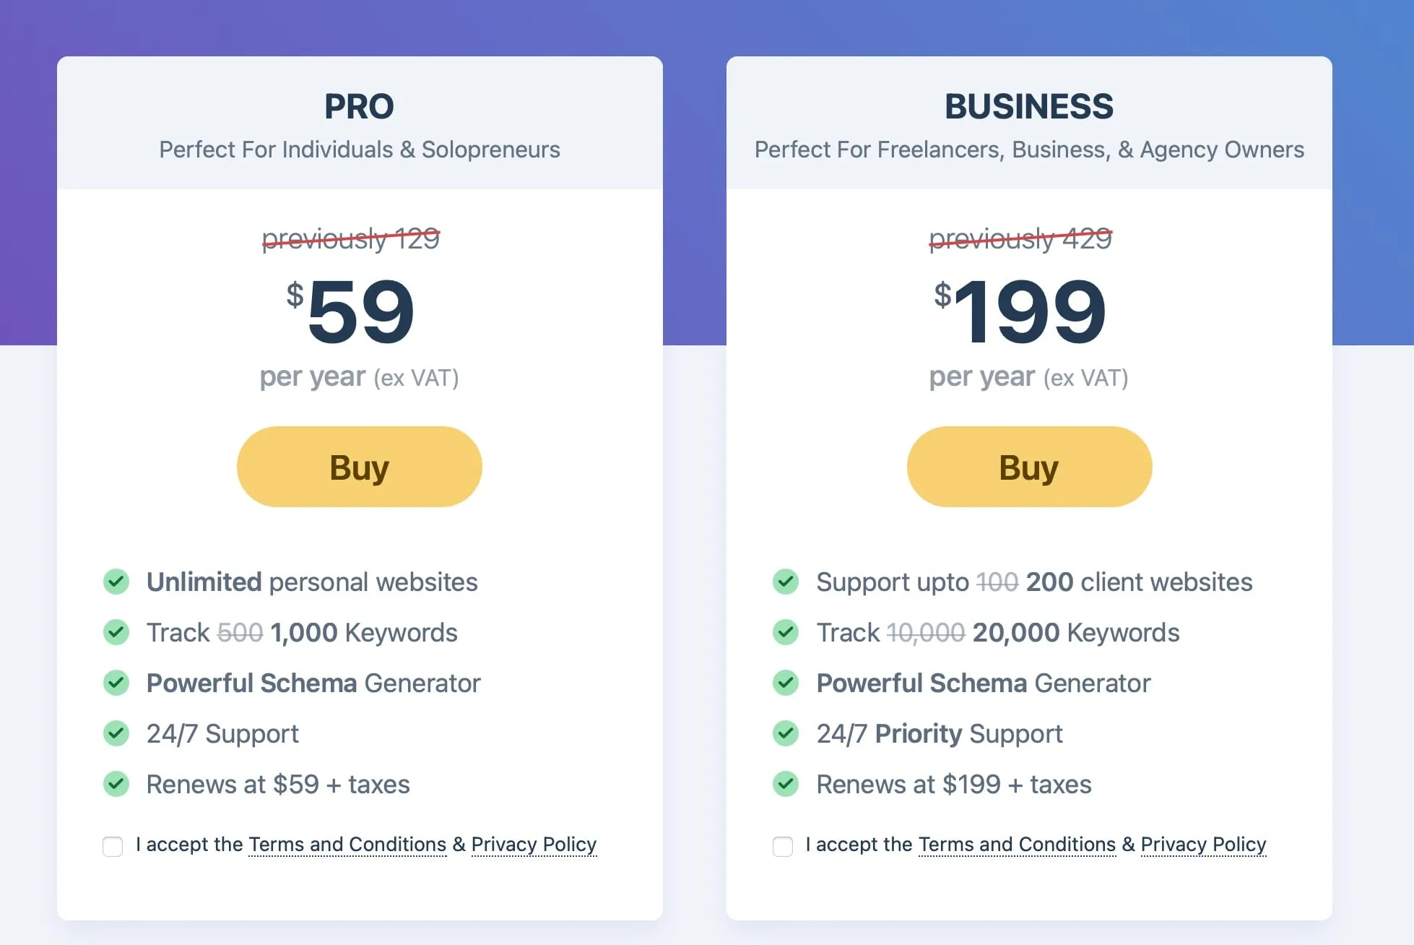Click checkmark icon beside 24/7 Support
This screenshot has height=945, width=1414.
[x=116, y=733]
